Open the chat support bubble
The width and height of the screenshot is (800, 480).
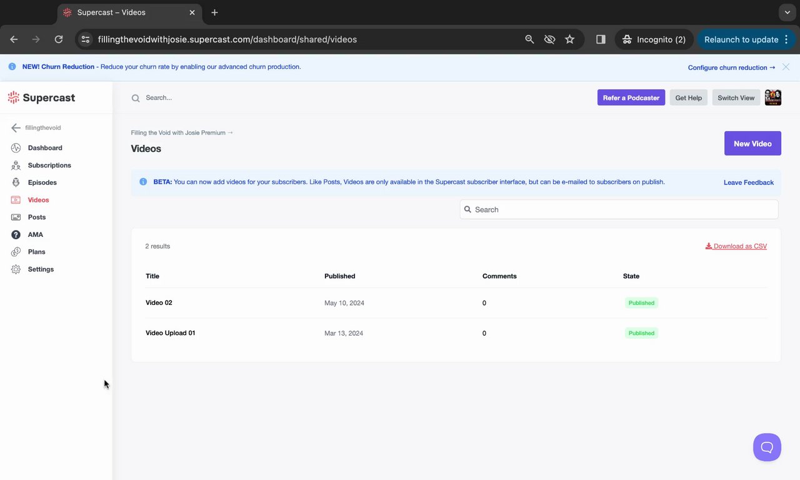point(767,447)
